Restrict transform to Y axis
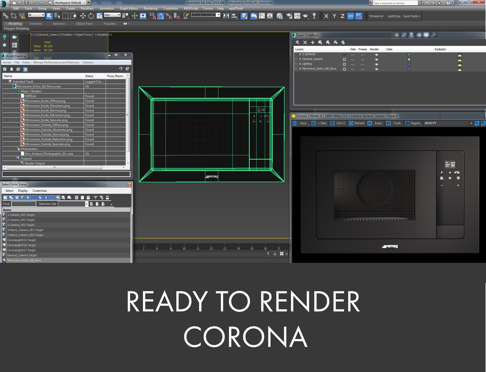This screenshot has height=372, width=486. pos(334,16)
